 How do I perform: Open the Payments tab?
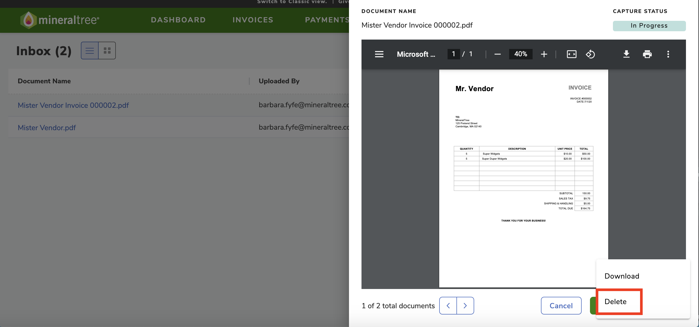[x=327, y=20]
